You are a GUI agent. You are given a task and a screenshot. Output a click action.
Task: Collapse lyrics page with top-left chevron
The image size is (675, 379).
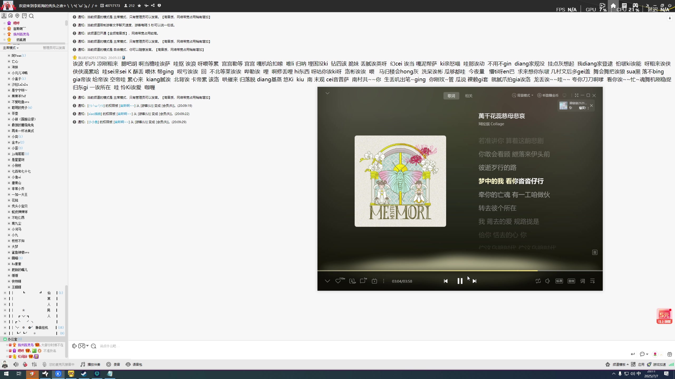327,93
